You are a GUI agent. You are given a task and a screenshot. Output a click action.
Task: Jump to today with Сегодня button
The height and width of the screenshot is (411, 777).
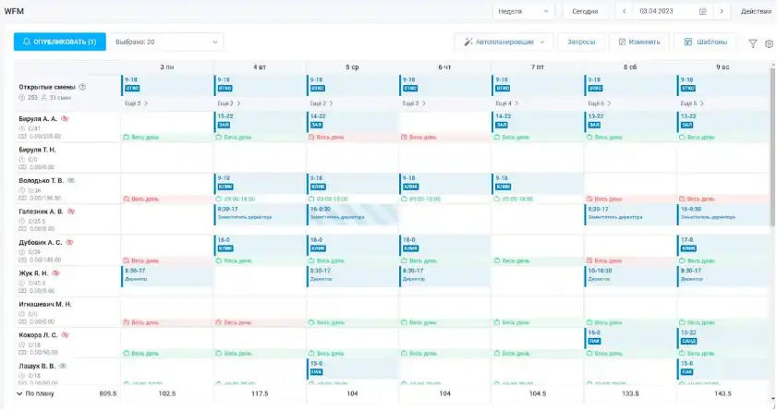[x=585, y=11]
